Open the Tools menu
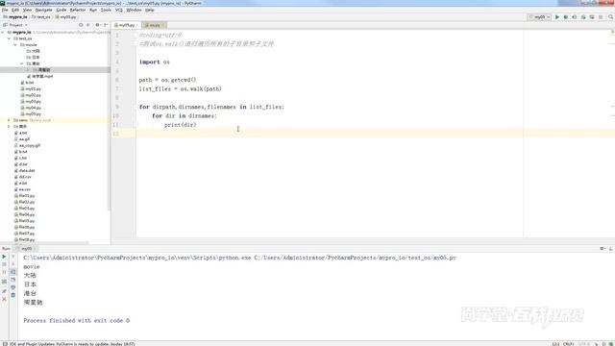 point(106,10)
